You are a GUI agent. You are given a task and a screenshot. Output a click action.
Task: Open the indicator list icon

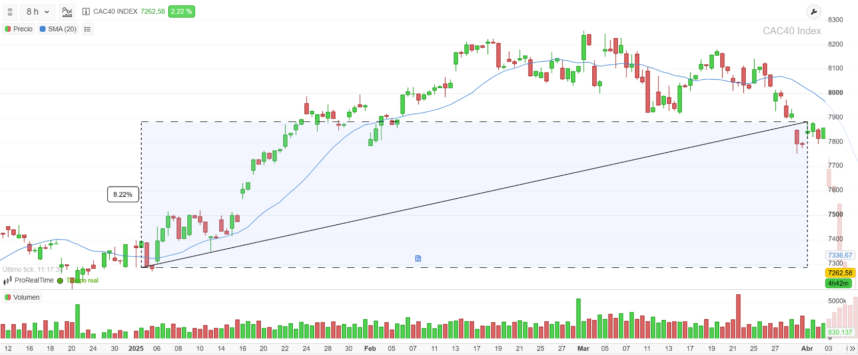(x=87, y=29)
